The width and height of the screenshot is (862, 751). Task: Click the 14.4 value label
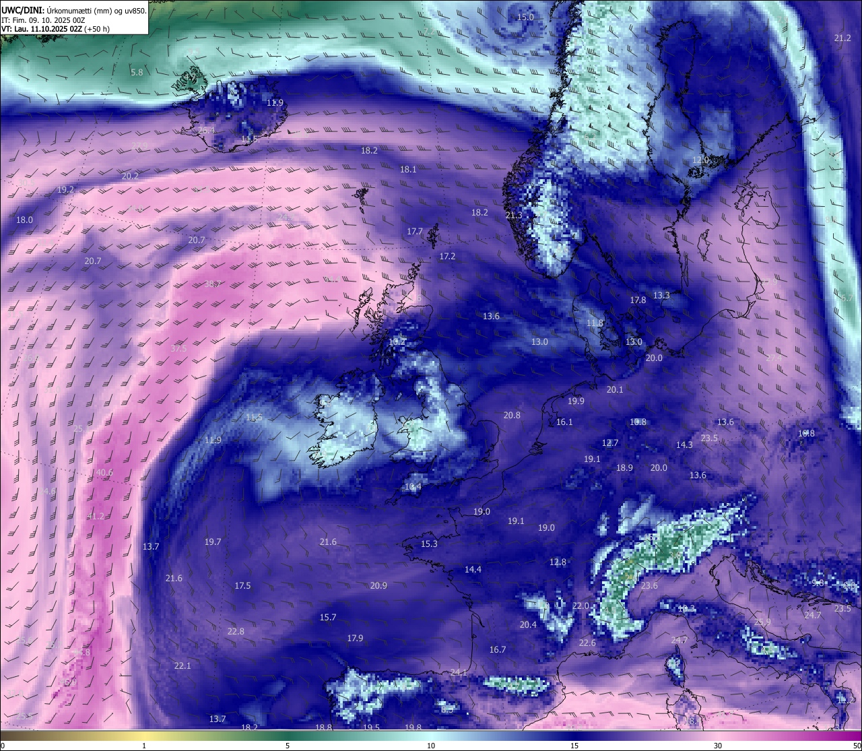(x=473, y=570)
